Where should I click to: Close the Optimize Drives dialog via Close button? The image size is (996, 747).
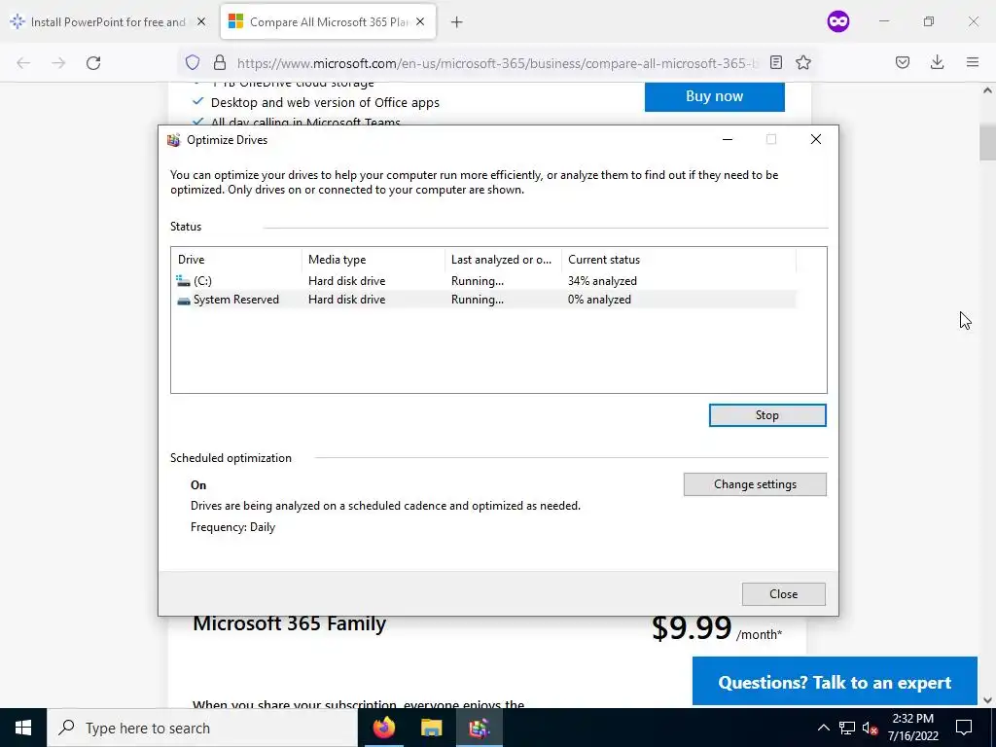(783, 594)
